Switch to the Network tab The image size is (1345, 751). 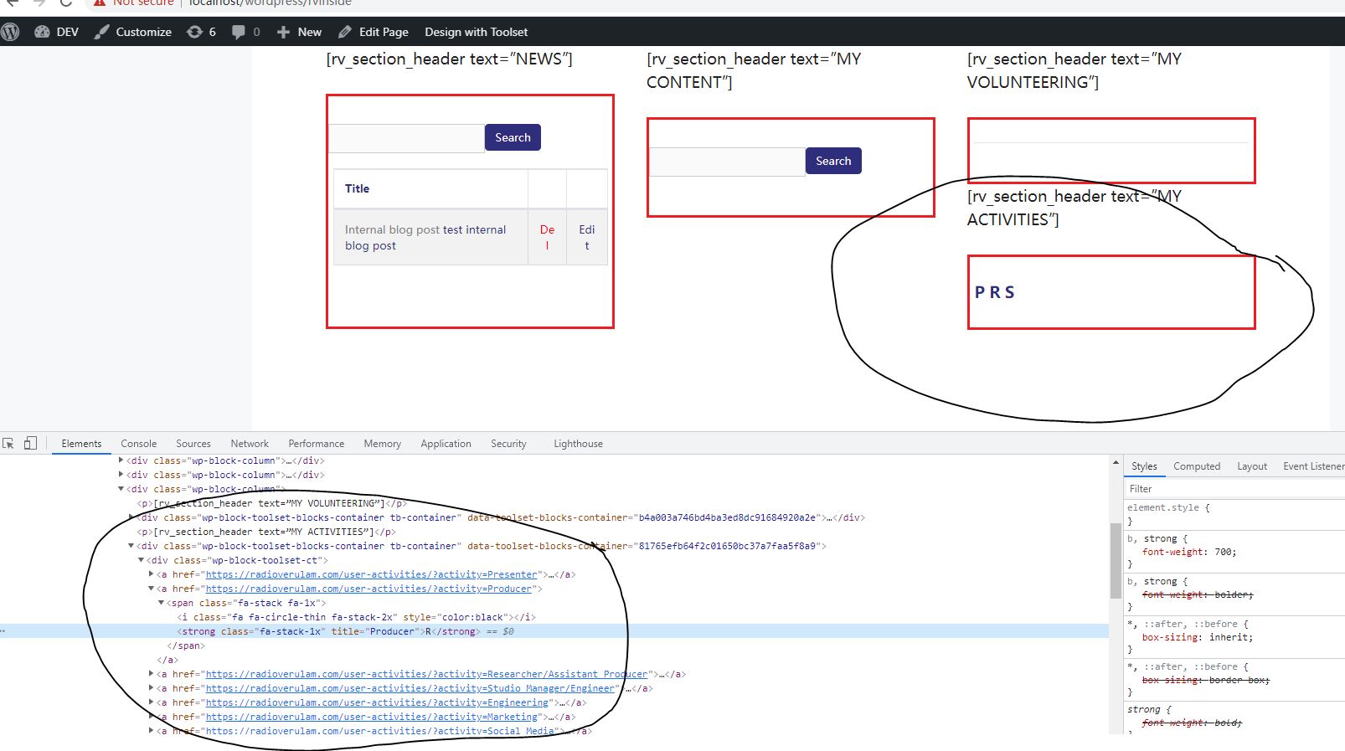coord(250,444)
